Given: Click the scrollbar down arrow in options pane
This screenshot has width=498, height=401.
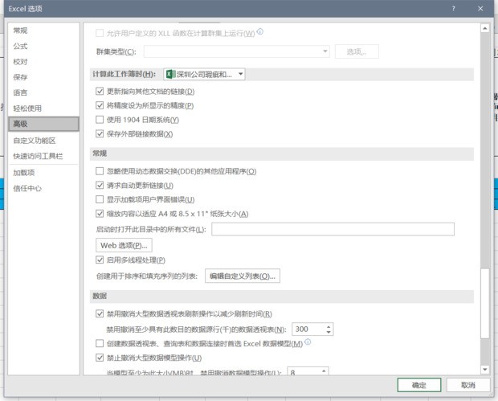Looking at the screenshot, I should [484, 369].
